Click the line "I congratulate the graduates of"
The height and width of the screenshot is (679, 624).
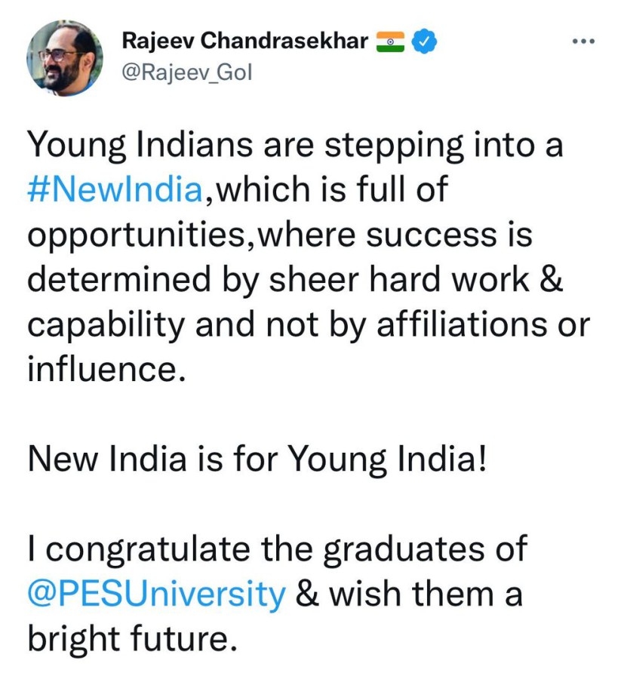tap(276, 550)
